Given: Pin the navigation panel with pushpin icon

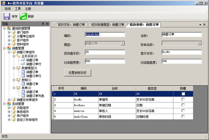Looking at the screenshot, I should pos(43,24).
